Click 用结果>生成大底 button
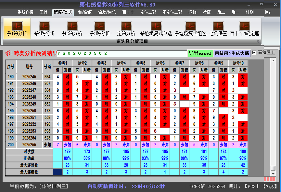The image size is (281, 192). [x=232, y=53]
